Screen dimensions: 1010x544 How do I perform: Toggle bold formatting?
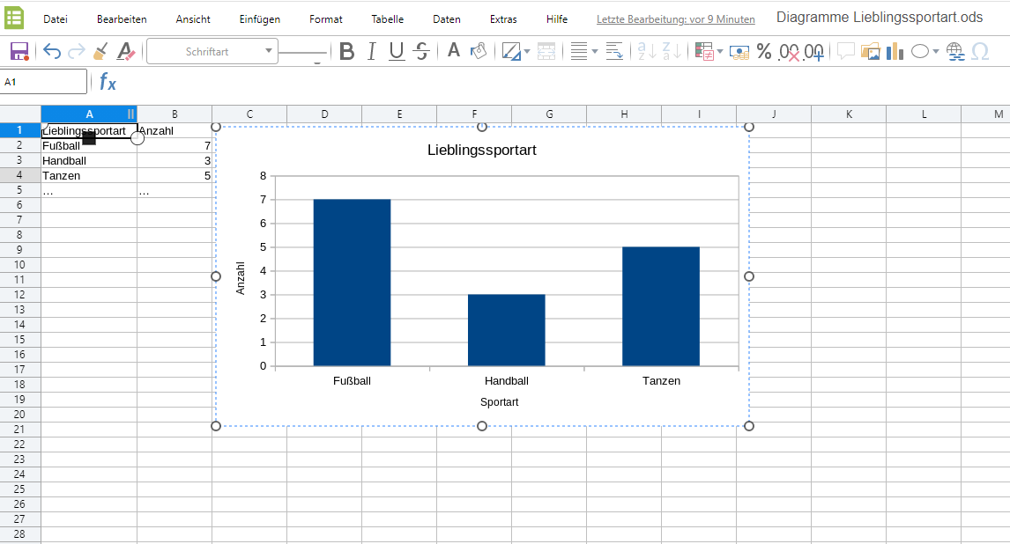[x=346, y=51]
